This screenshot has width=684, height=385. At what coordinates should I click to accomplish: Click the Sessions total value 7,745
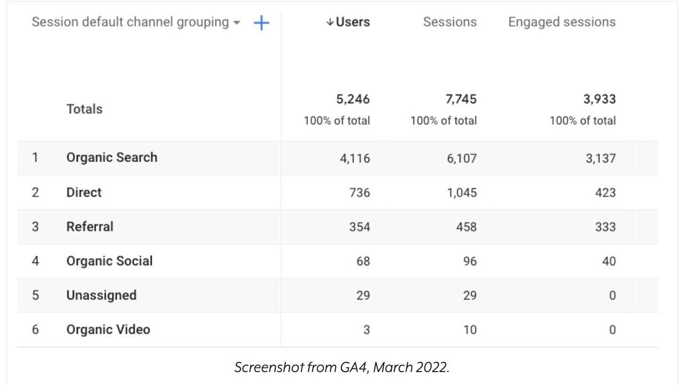(x=461, y=99)
